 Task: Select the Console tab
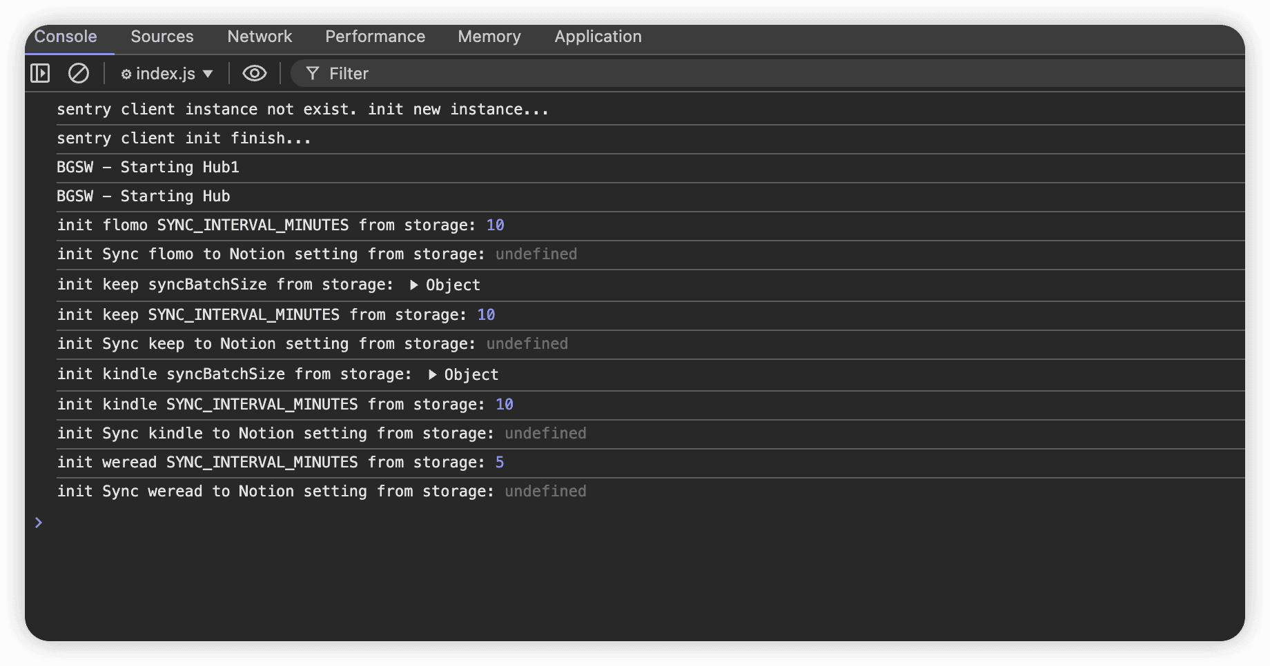(x=66, y=37)
